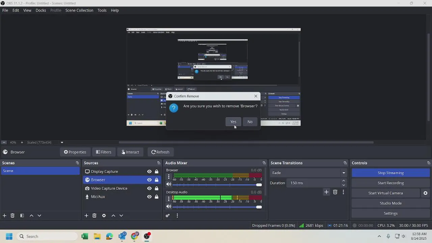The image size is (432, 243).
Task: Open the Fade transition dropdown
Action: click(308, 173)
